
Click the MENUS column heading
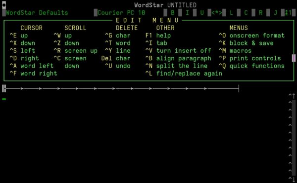click(x=239, y=28)
